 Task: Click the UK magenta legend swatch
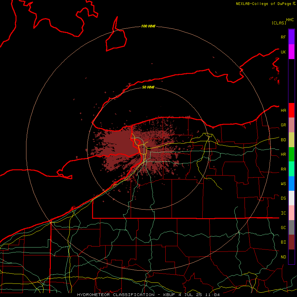pos(291,52)
